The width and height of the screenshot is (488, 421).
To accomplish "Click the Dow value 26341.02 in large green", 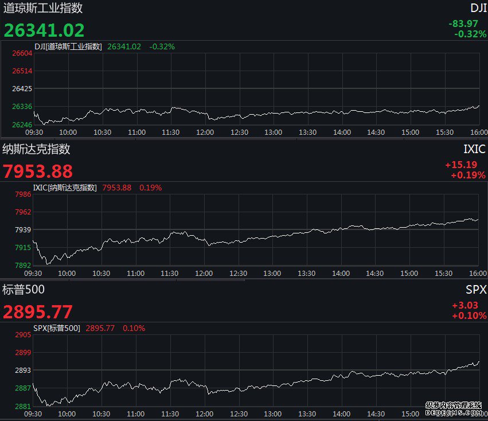I will tap(44, 30).
